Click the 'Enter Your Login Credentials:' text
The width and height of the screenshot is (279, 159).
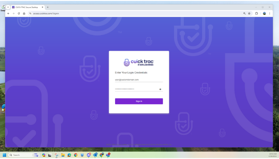tap(131, 73)
